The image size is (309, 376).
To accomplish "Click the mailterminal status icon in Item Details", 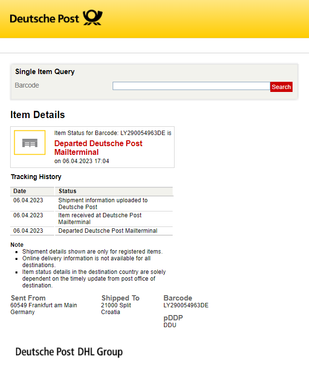I will (x=29, y=143).
